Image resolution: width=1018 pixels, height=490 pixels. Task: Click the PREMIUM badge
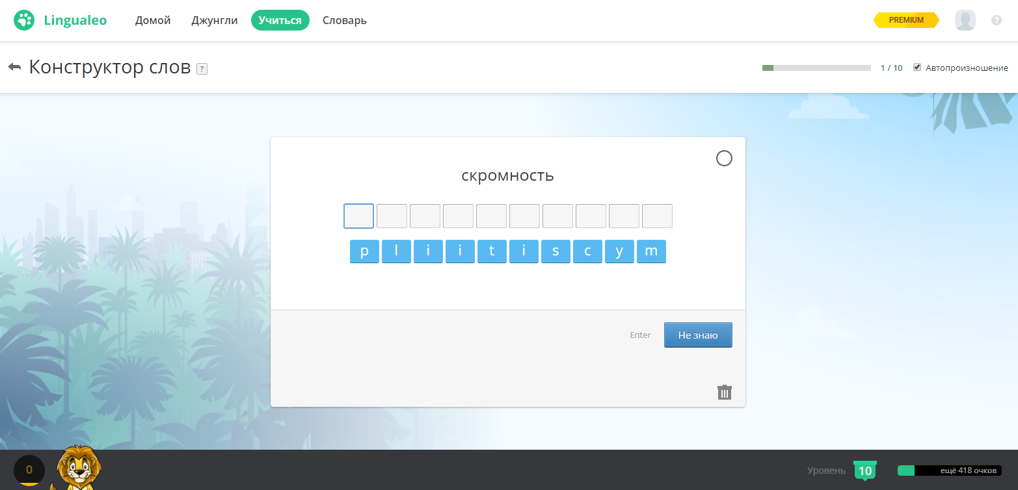906,20
